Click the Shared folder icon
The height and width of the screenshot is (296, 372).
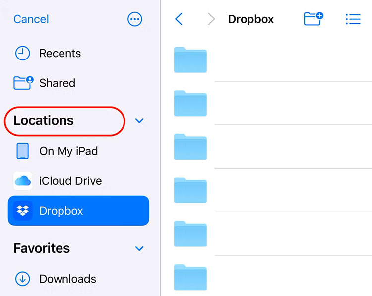click(x=23, y=83)
